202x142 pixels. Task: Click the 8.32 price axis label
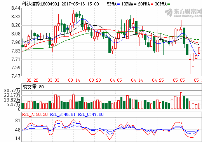(16, 17)
